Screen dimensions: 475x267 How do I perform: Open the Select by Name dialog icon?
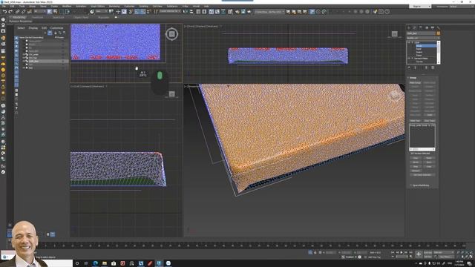click(x=56, y=12)
